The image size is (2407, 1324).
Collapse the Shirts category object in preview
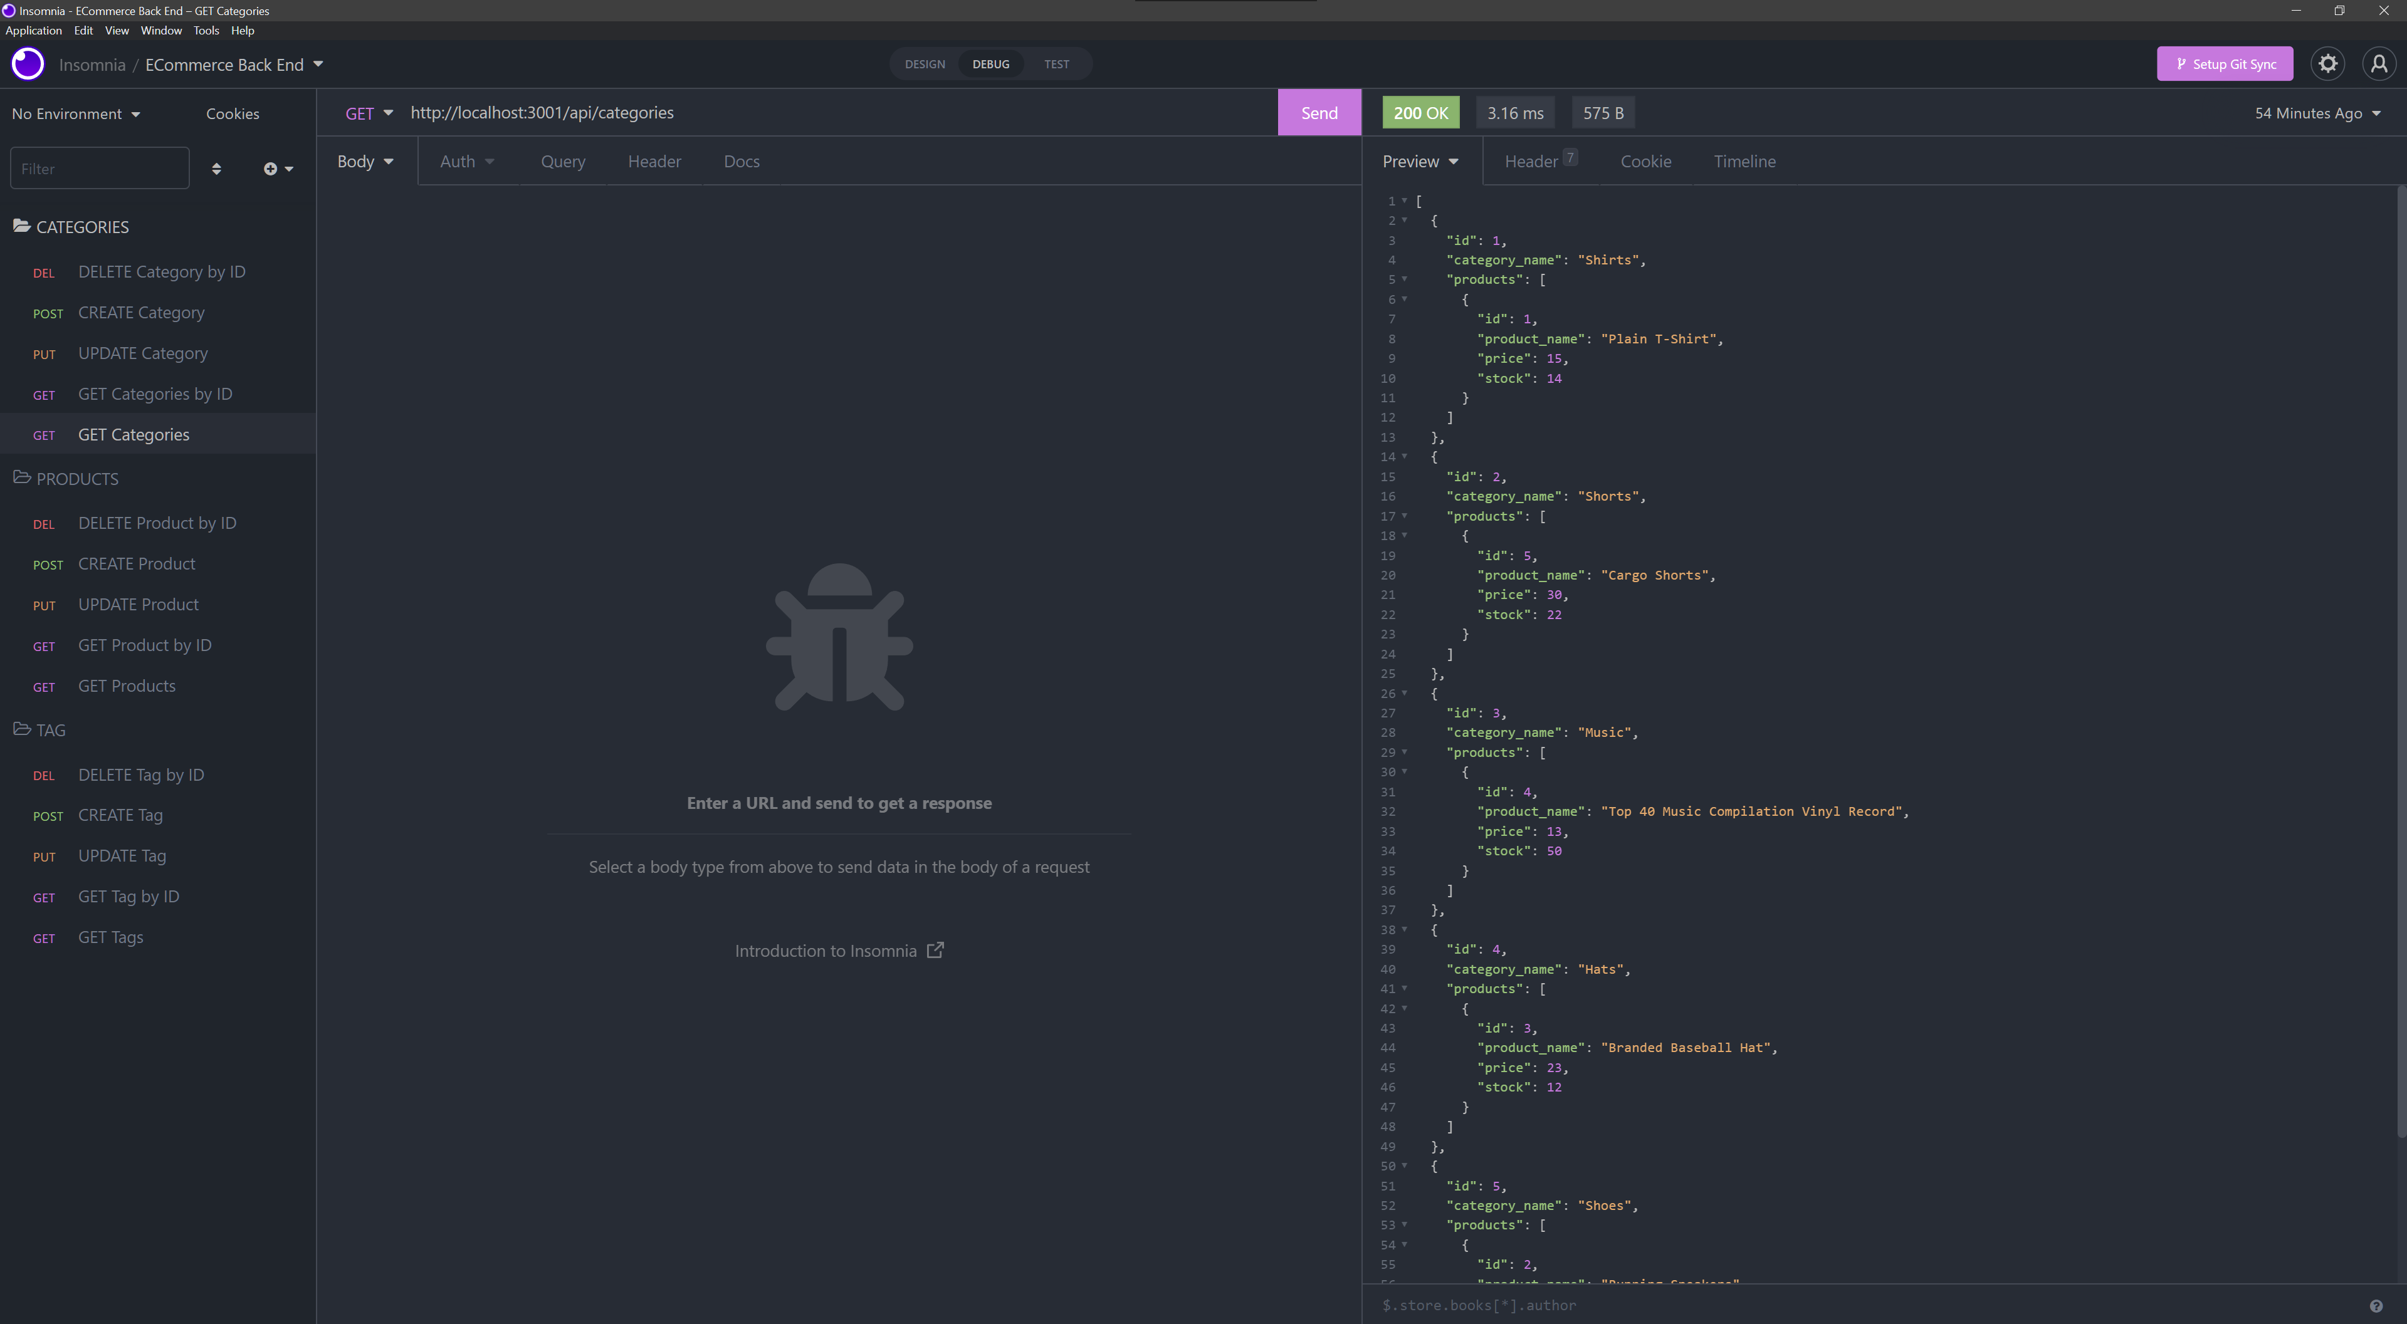1405,221
